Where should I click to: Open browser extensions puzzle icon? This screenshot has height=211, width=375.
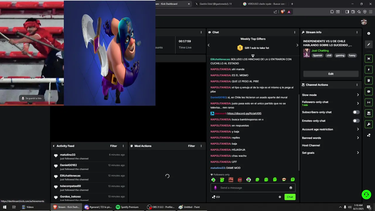[332, 12]
